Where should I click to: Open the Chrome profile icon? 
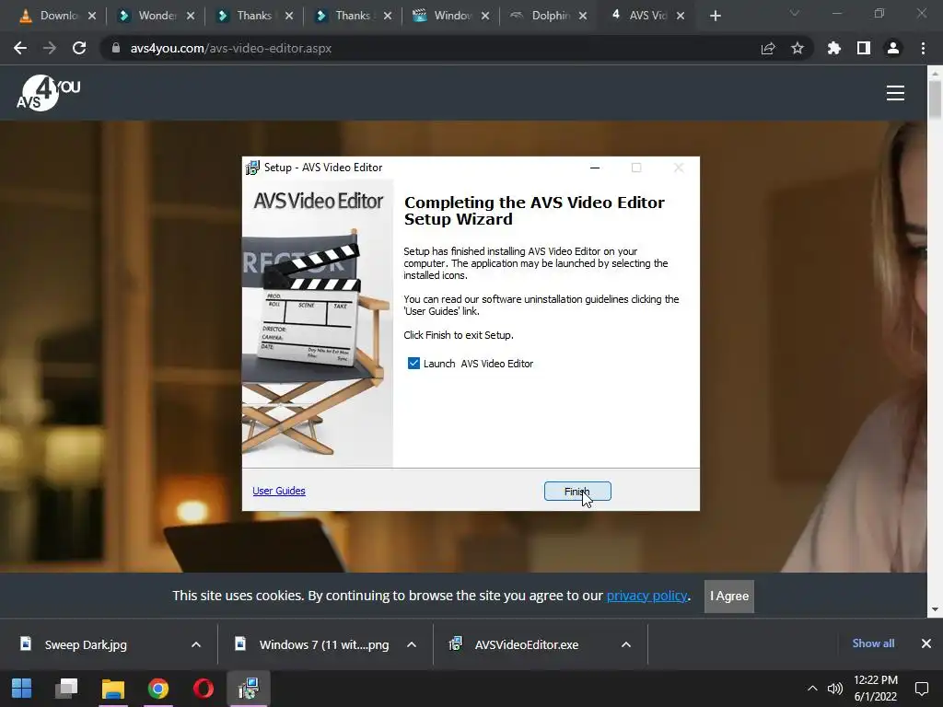(893, 48)
